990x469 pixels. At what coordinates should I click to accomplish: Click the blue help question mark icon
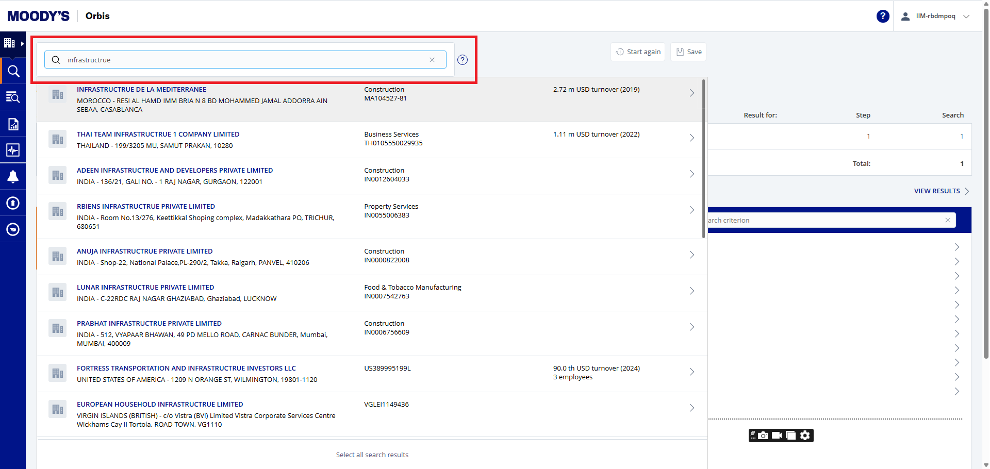coord(883,16)
